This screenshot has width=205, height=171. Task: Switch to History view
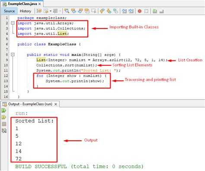click(26, 11)
